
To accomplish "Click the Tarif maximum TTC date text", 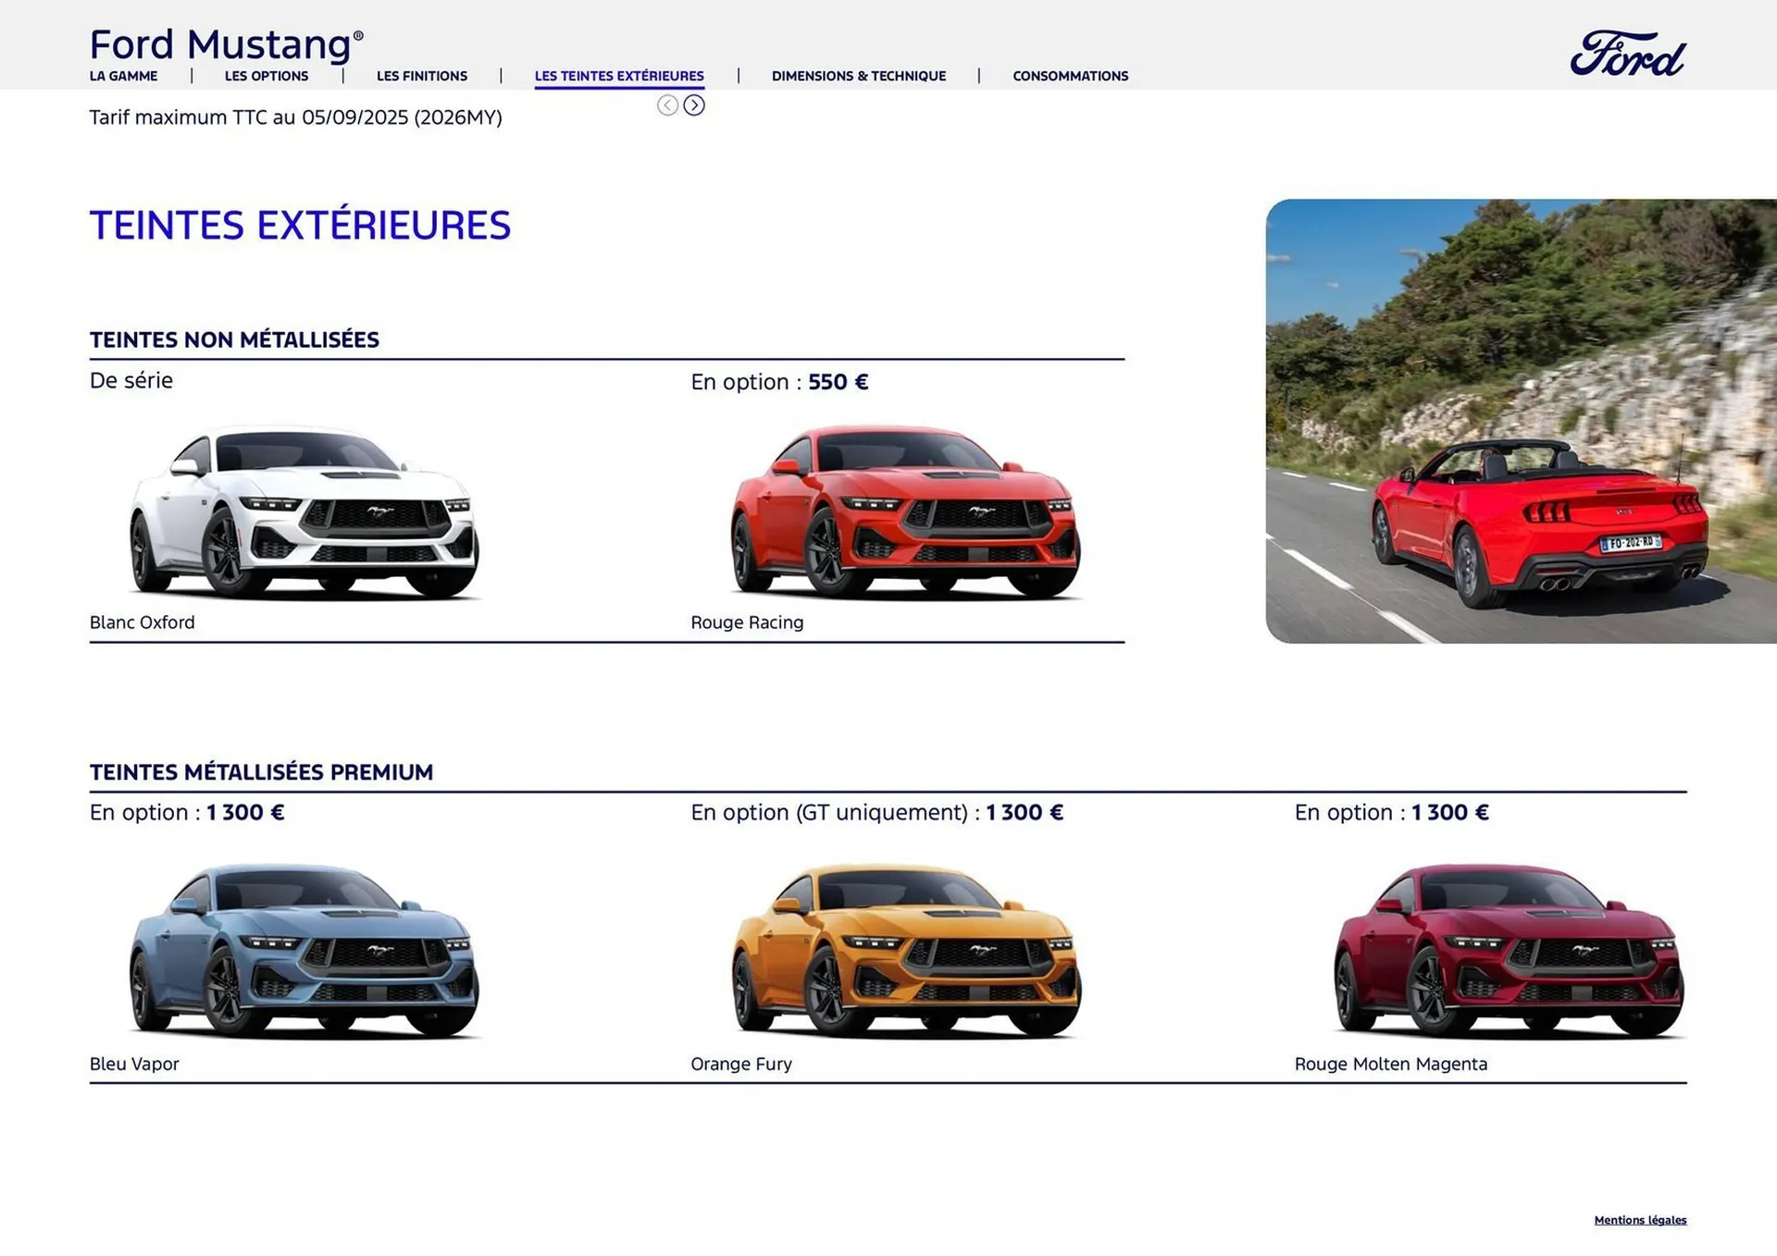I will 296,117.
